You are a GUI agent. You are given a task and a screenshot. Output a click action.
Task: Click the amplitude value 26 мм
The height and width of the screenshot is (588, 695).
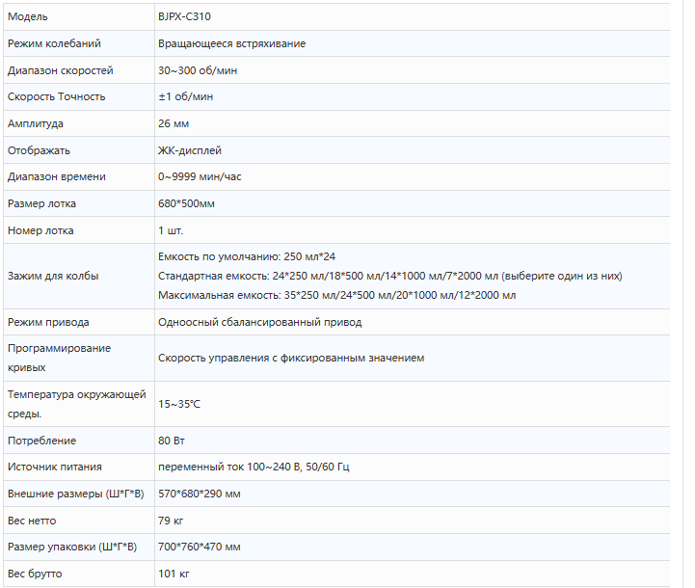coord(174,123)
